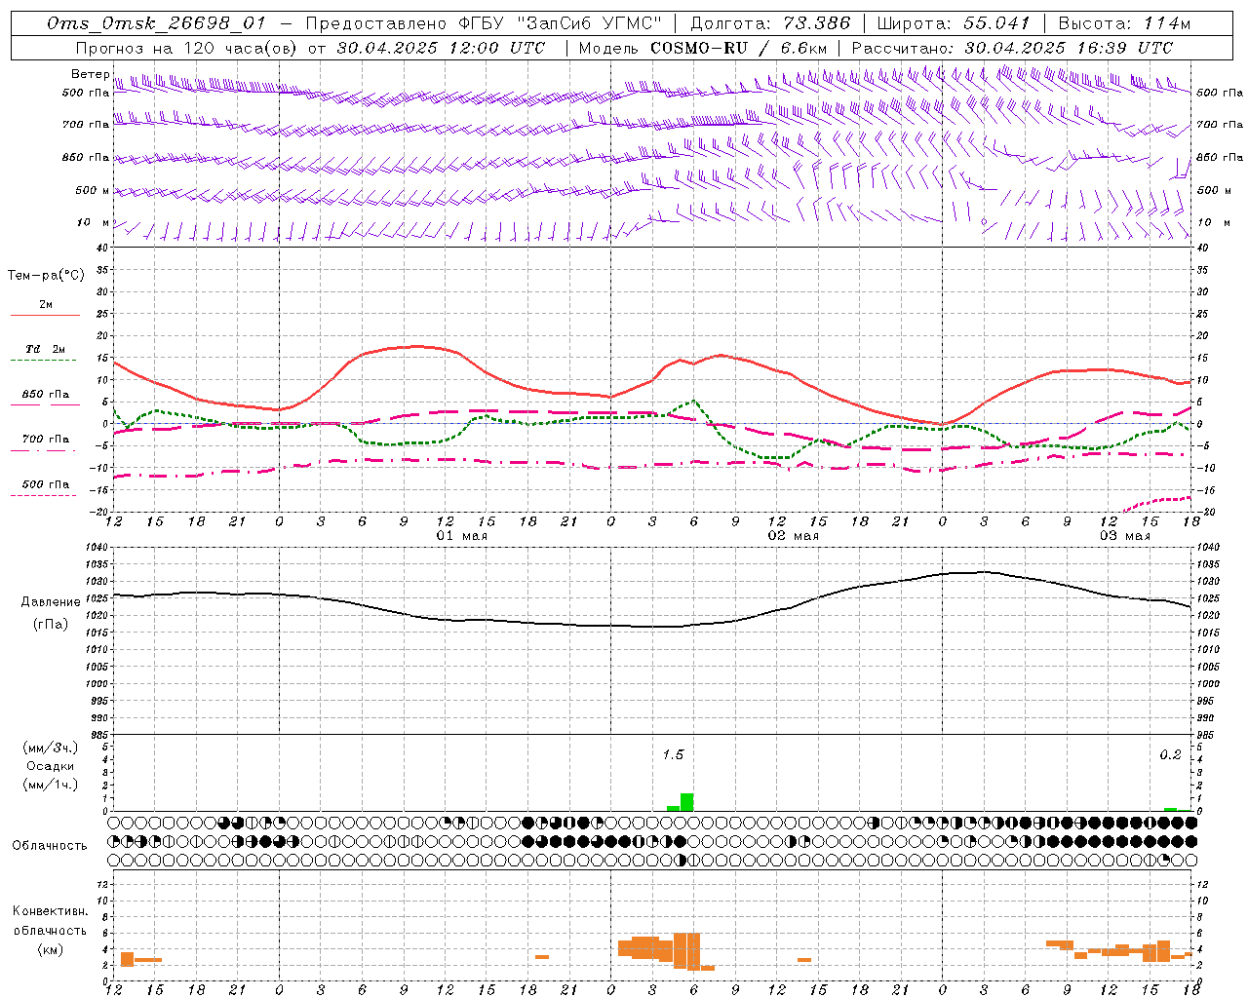Click the "Осадки" precipitation panel label

(x=50, y=766)
